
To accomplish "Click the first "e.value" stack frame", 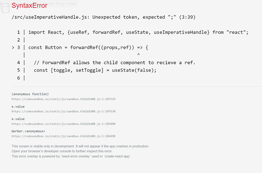I will [18, 106].
